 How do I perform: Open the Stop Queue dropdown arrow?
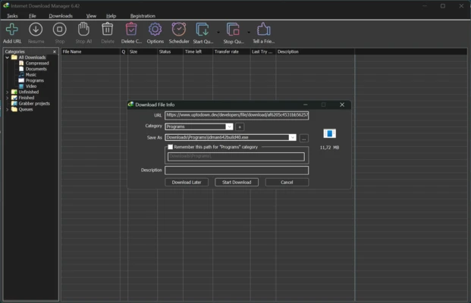pos(249,32)
